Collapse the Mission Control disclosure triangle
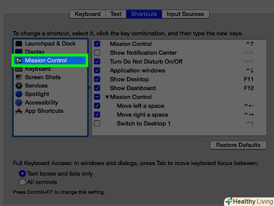 pyautogui.click(x=107, y=97)
